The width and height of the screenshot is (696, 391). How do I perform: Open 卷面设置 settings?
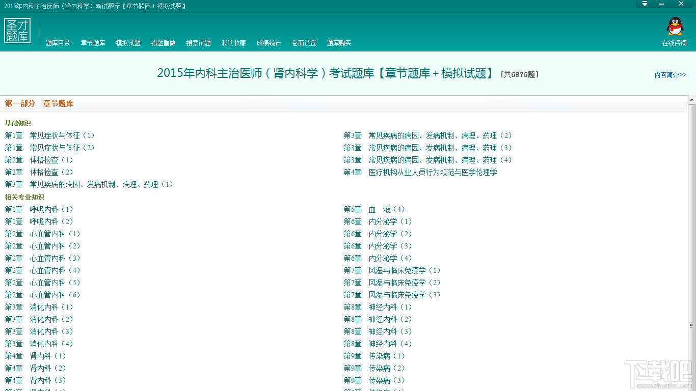[x=304, y=43]
